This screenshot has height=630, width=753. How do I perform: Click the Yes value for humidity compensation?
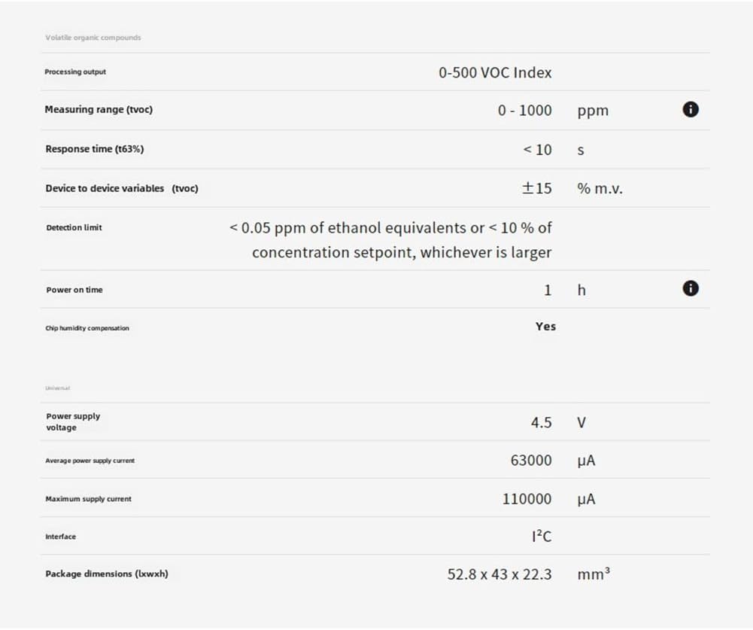click(x=545, y=327)
